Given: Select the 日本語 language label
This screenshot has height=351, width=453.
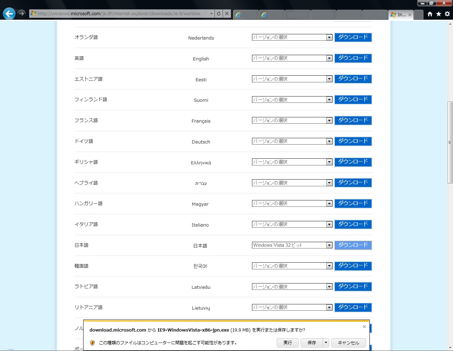Looking at the screenshot, I should point(81,245).
